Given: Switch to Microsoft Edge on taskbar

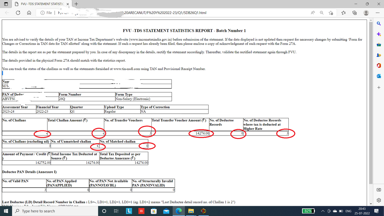Looking at the screenshot, I should (179, 211).
